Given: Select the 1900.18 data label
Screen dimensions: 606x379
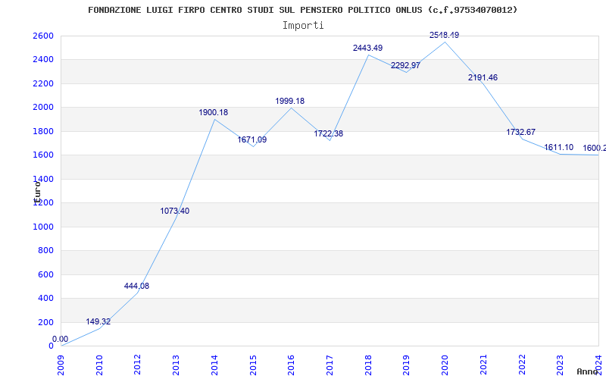Looking at the screenshot, I should click(x=214, y=112).
